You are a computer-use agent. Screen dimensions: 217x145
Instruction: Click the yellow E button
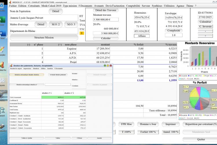coord(82,33)
